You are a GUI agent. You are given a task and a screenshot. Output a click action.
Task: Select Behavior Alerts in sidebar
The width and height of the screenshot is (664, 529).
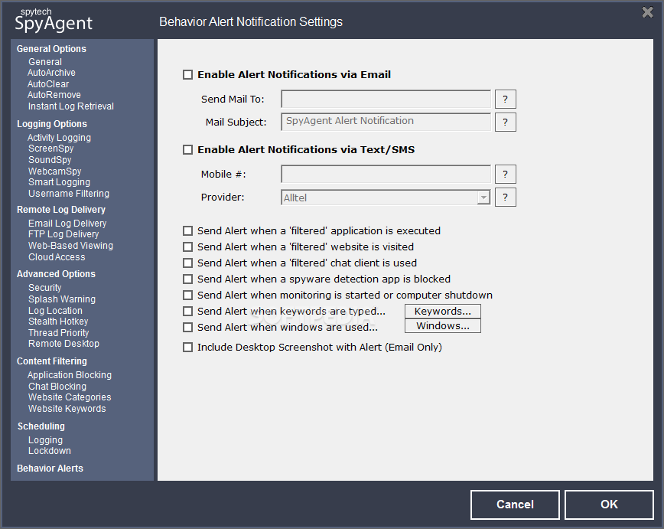coord(50,469)
